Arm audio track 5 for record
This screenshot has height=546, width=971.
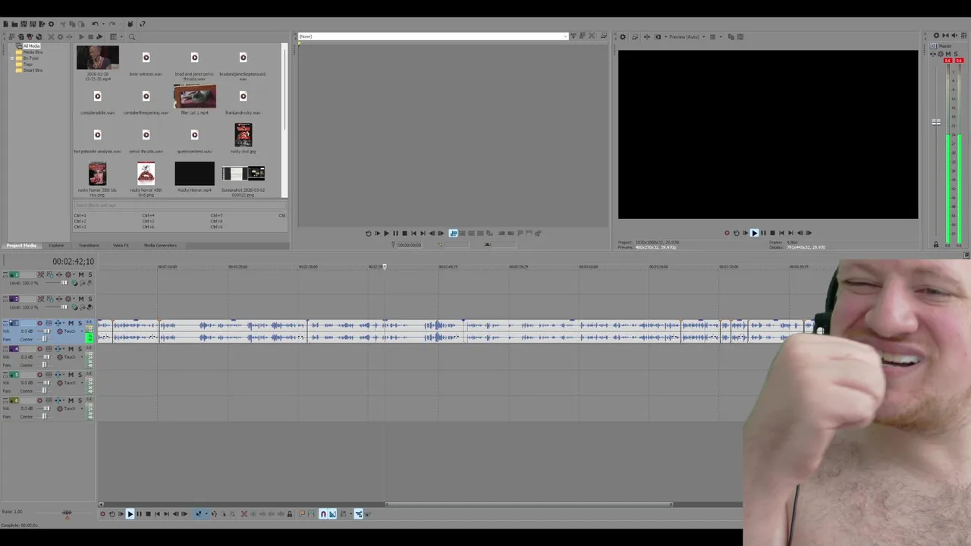39,375
